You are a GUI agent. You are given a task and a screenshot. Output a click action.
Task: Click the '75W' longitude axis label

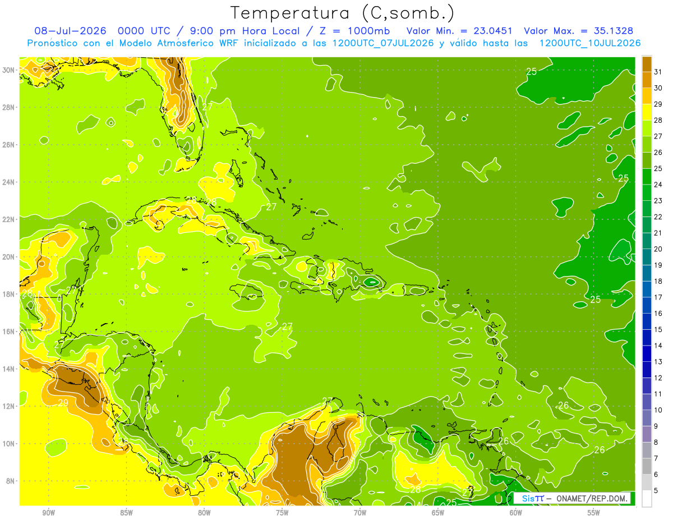(x=282, y=512)
